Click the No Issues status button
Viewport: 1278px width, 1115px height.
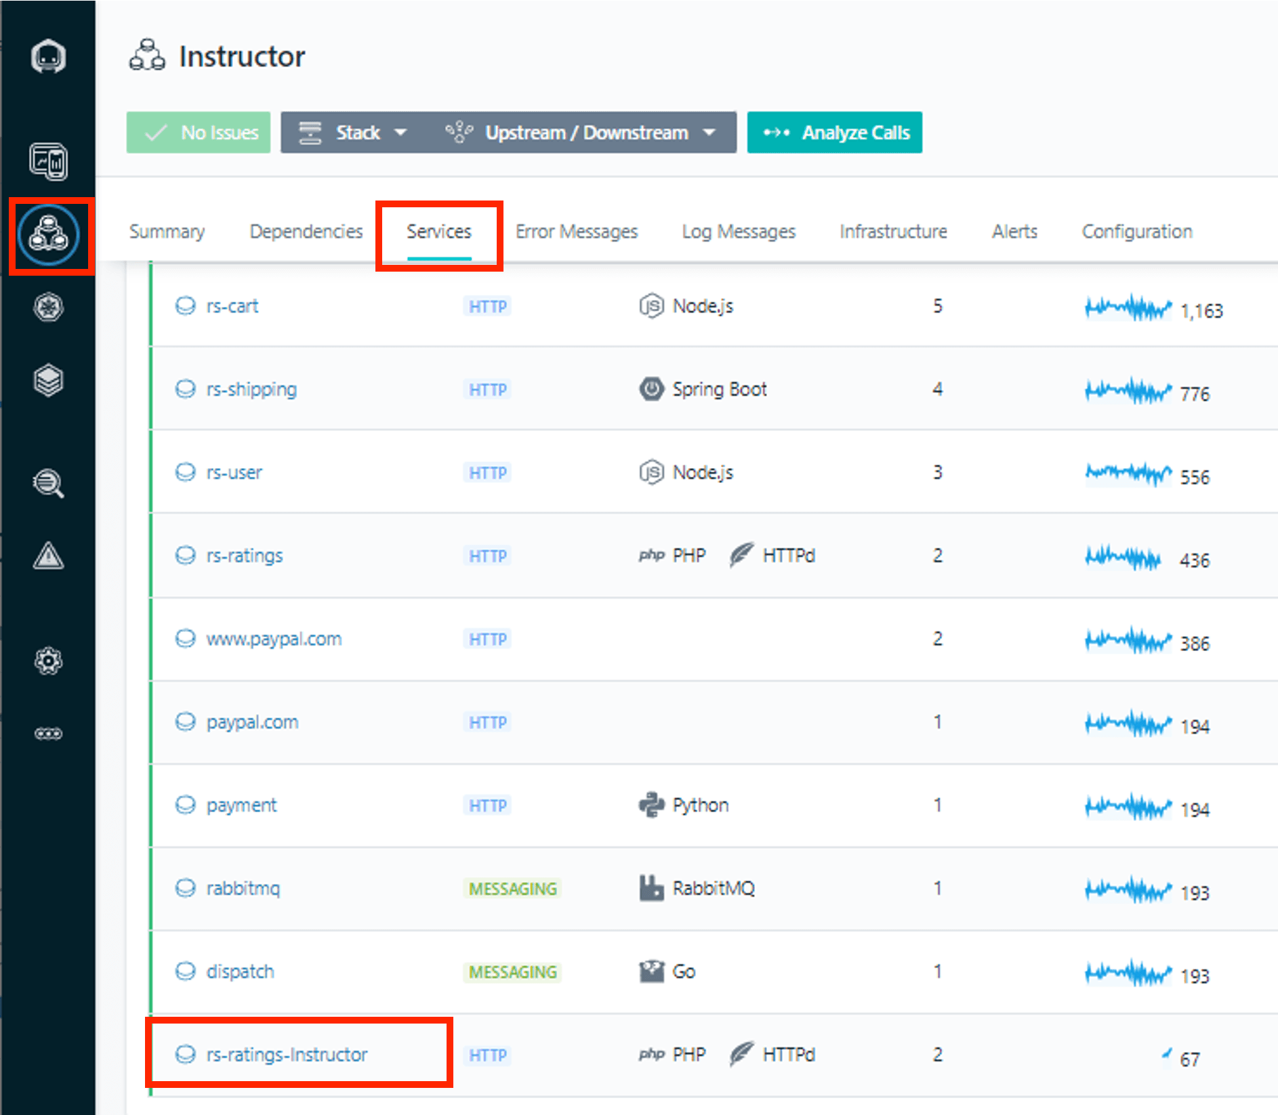coord(199,133)
